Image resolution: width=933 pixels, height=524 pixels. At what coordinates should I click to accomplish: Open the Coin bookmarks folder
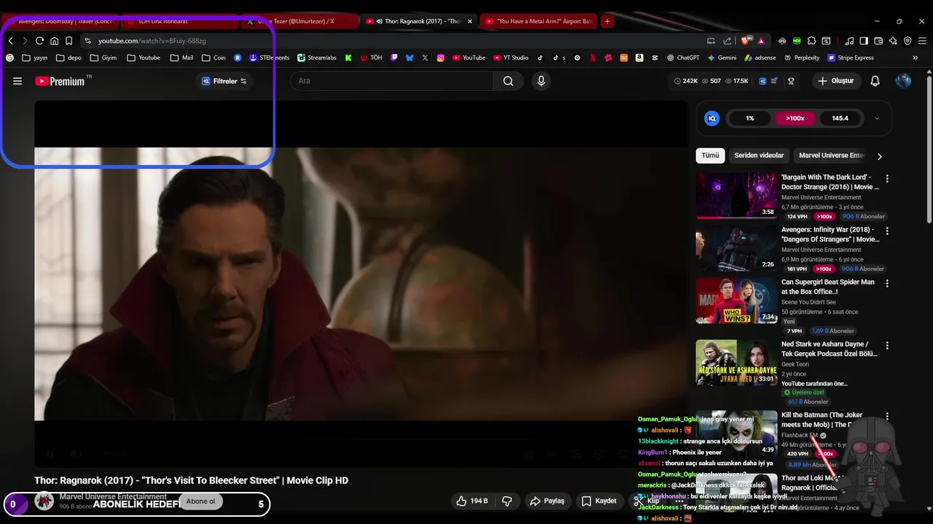(214, 57)
